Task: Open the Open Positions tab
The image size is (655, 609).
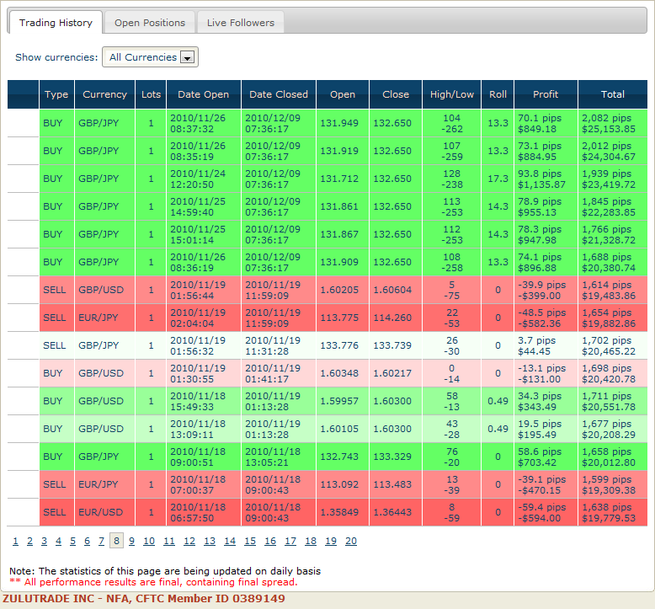Action: (x=150, y=23)
